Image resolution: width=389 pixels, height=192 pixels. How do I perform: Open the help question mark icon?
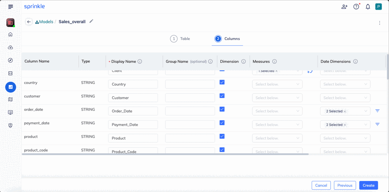click(356, 7)
